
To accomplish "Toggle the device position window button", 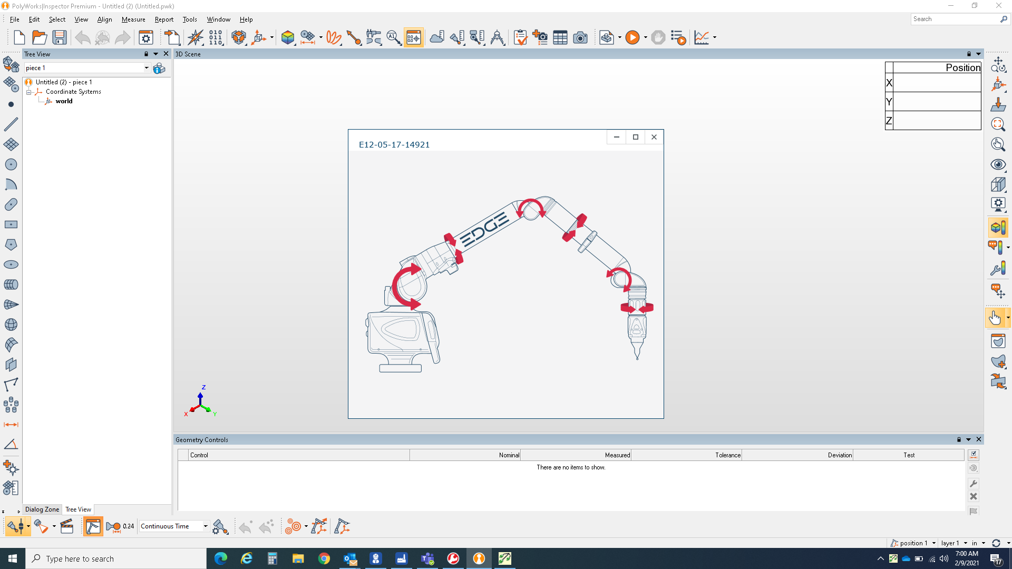I will [x=93, y=526].
